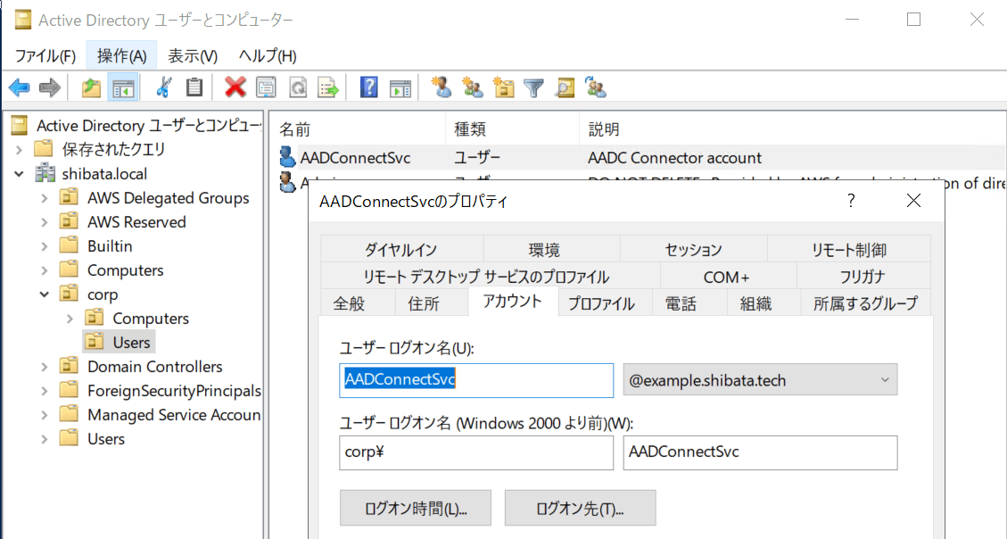Click the Refresh toolbar icon
Image resolution: width=1007 pixels, height=539 pixels.
click(x=297, y=87)
